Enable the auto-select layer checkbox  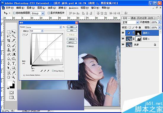click(14, 13)
